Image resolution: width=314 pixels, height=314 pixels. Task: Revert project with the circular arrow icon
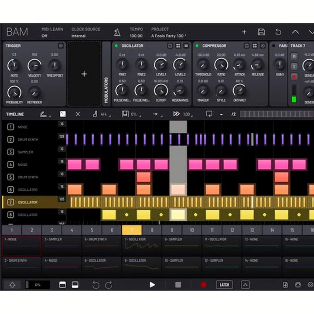pyautogui.click(x=278, y=32)
